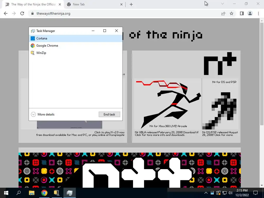Click 'N+ DS/PSP released August 26, 2008' text
The height and width of the screenshot is (198, 264).
click(220, 134)
